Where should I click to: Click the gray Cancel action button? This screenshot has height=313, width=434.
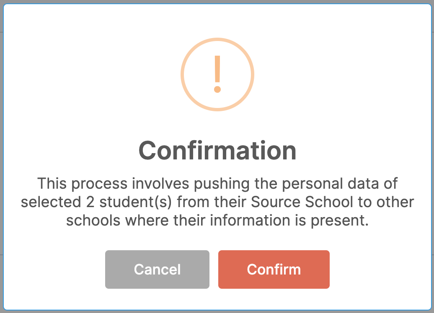coord(157,269)
